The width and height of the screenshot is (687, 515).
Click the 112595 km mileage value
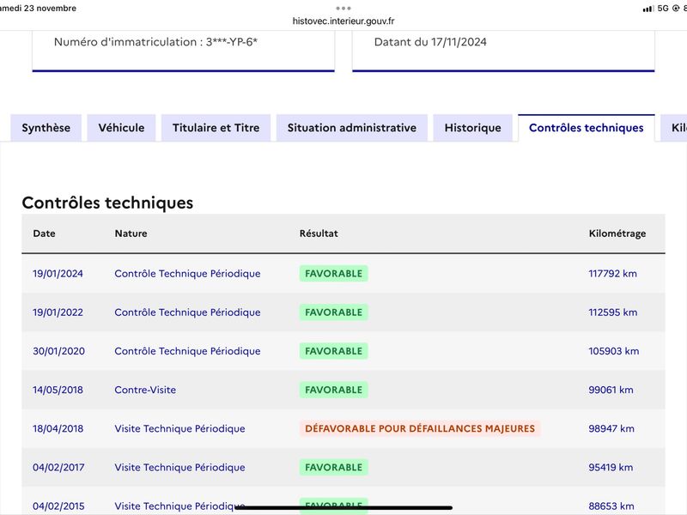click(x=612, y=312)
